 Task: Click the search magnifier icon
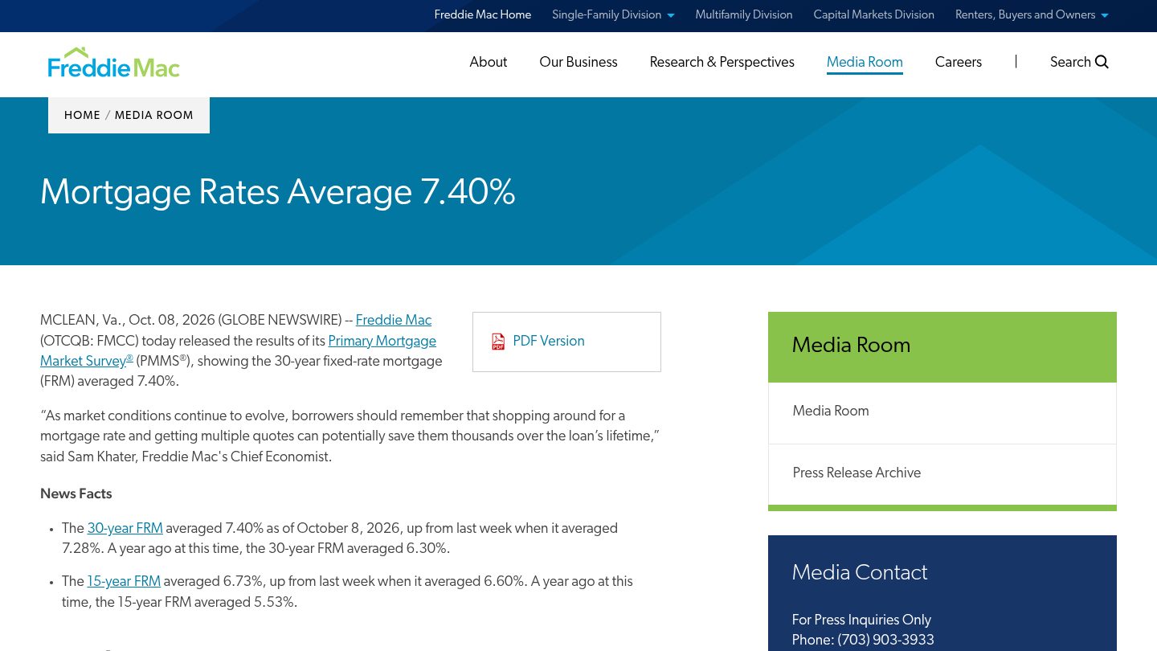pos(1102,62)
